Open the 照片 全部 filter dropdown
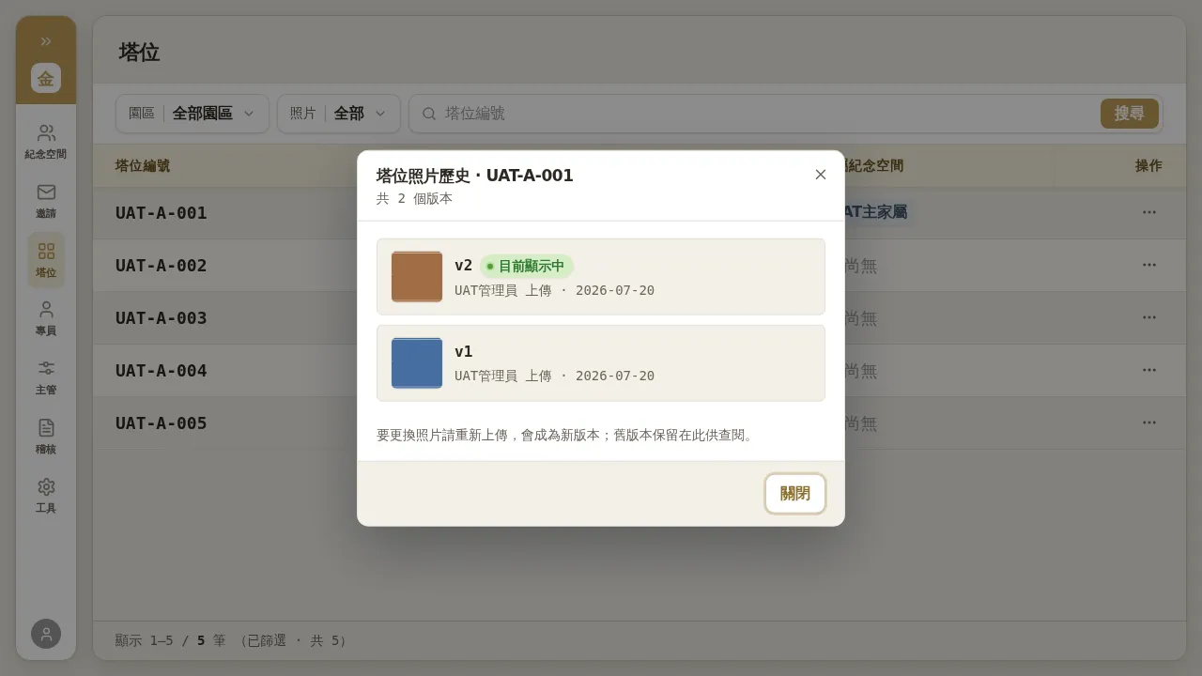Screen dimensions: 1202x676 click(x=339, y=114)
